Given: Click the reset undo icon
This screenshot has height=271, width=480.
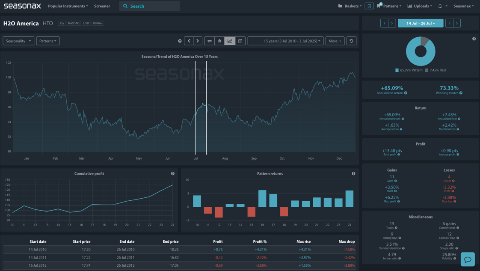Looking at the screenshot, I should [351, 41].
